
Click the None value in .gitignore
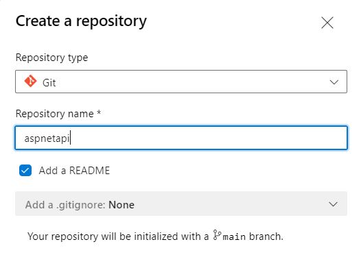coord(121,205)
